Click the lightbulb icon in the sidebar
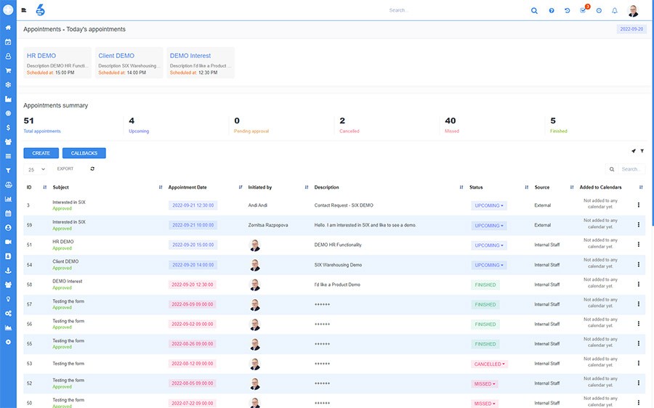This screenshot has height=408, width=654. (8, 299)
